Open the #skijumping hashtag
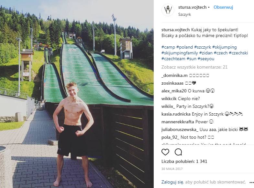The width and height of the screenshot is (254, 188). [x=224, y=47]
